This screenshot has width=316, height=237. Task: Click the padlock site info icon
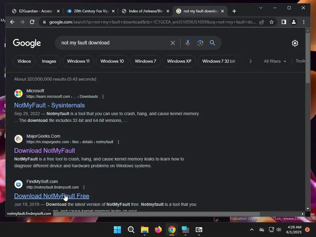[44, 22]
